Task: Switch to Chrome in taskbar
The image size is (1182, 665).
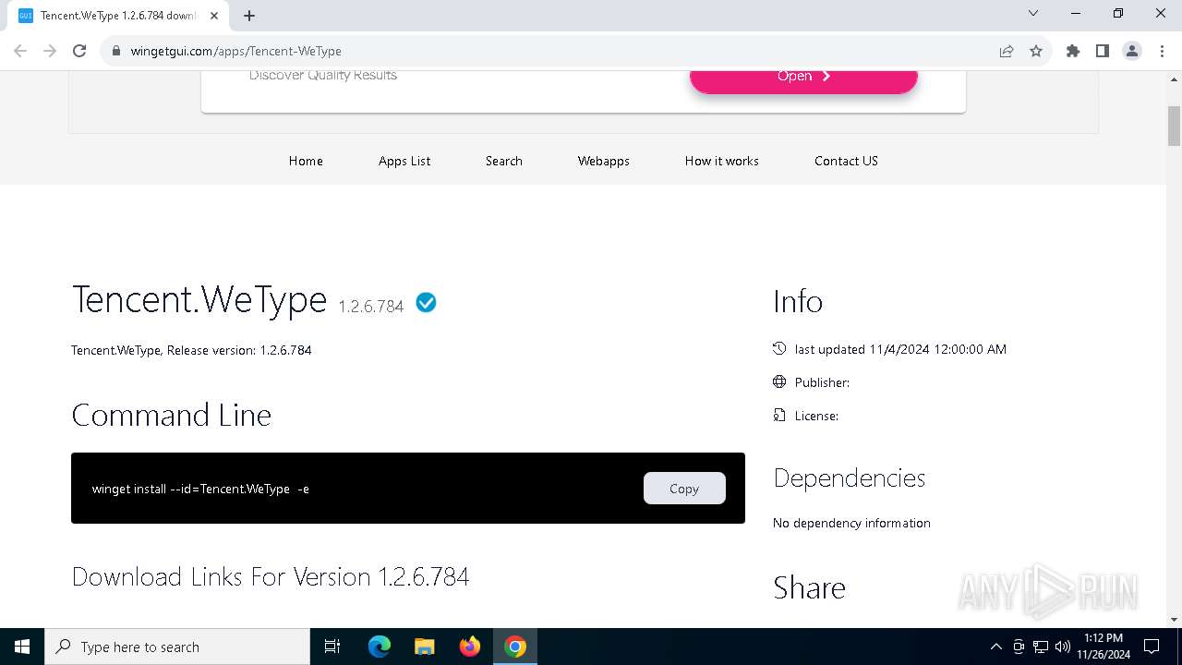Action: (x=515, y=647)
